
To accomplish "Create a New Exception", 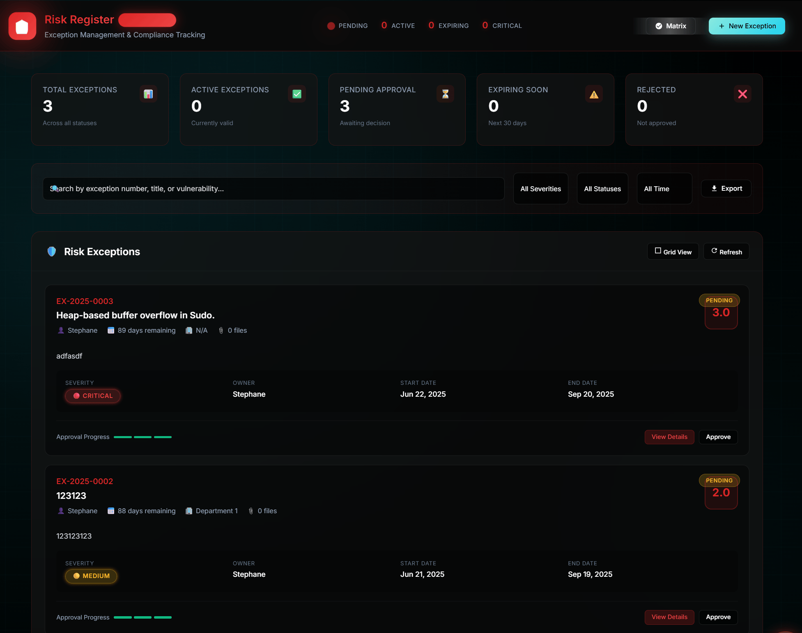I will [x=747, y=26].
